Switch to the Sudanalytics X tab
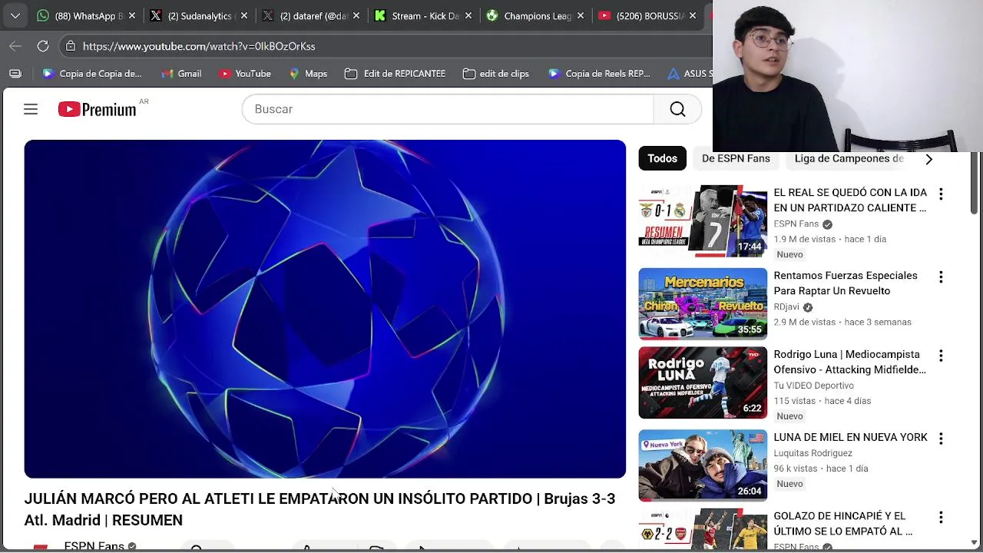Viewport: 983px width, 553px height. pyautogui.click(x=192, y=15)
